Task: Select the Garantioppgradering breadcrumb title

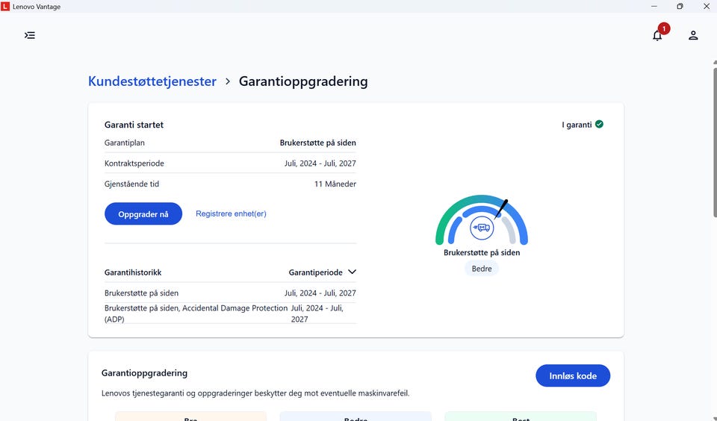Action: click(303, 81)
